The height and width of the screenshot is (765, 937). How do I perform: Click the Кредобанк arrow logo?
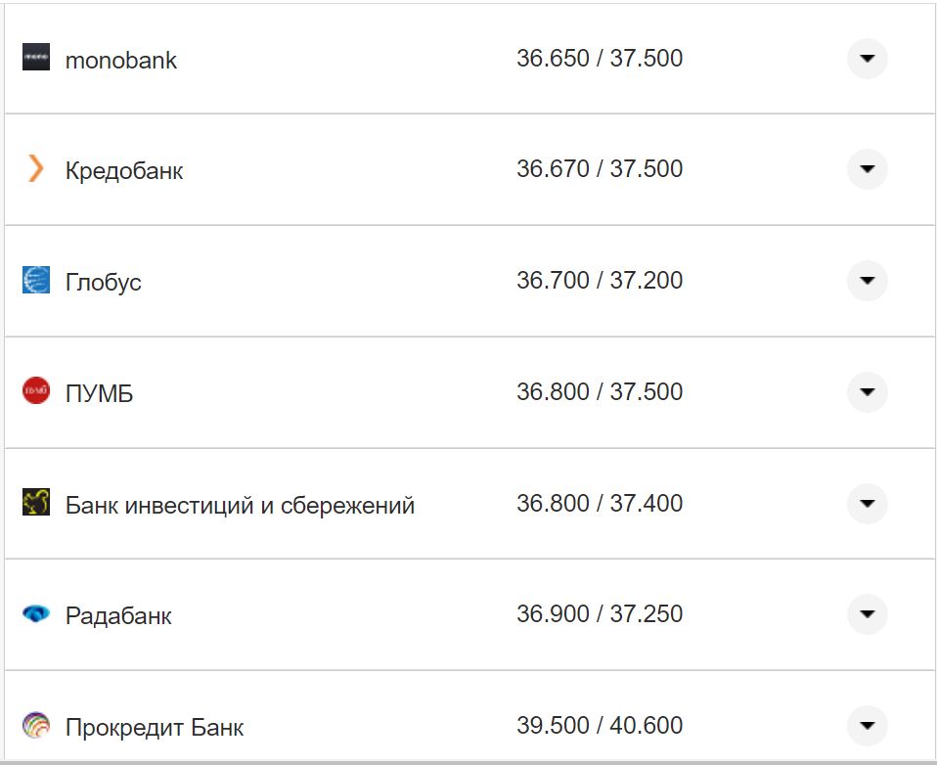click(x=36, y=169)
